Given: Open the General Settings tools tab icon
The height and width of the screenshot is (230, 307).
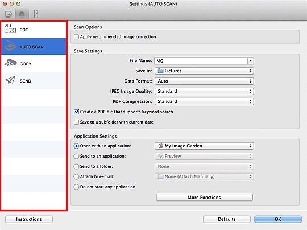Looking at the screenshot, I should pos(36,14).
